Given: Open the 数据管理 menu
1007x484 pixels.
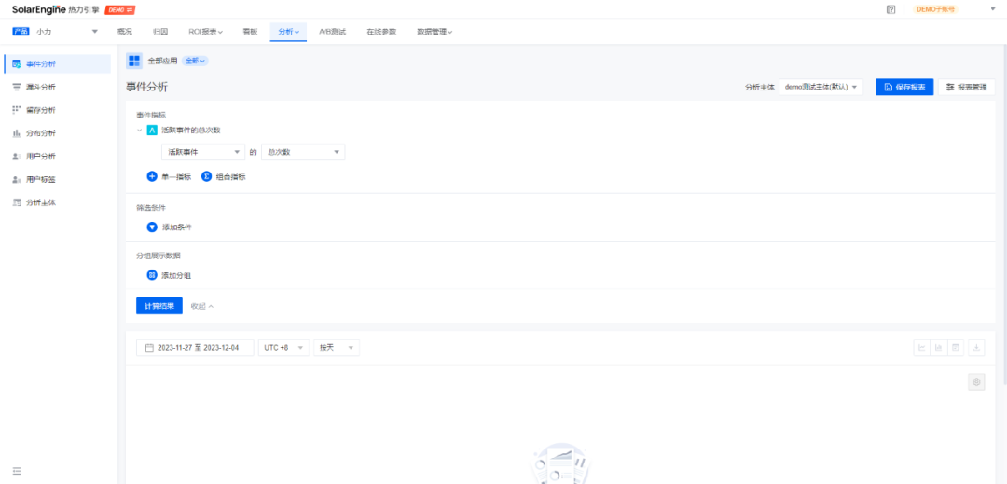Looking at the screenshot, I should pyautogui.click(x=435, y=32).
